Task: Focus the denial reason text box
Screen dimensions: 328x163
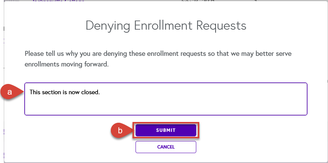Action: coord(166,99)
